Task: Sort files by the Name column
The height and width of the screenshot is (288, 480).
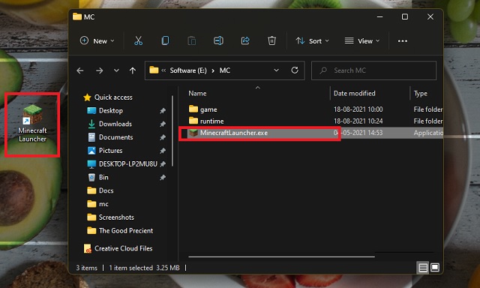Action: pos(197,93)
